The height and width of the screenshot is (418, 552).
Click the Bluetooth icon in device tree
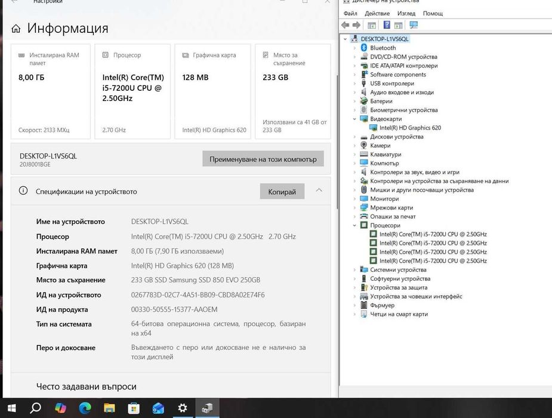click(364, 48)
